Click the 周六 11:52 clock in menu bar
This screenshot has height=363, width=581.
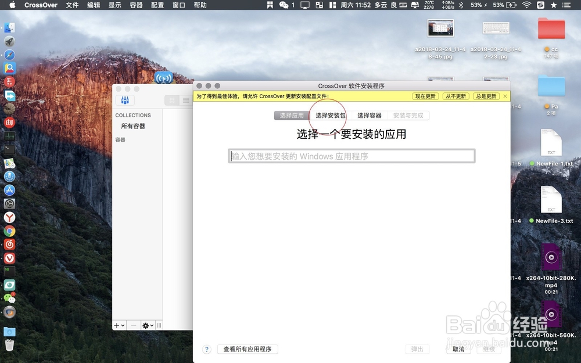[356, 5]
